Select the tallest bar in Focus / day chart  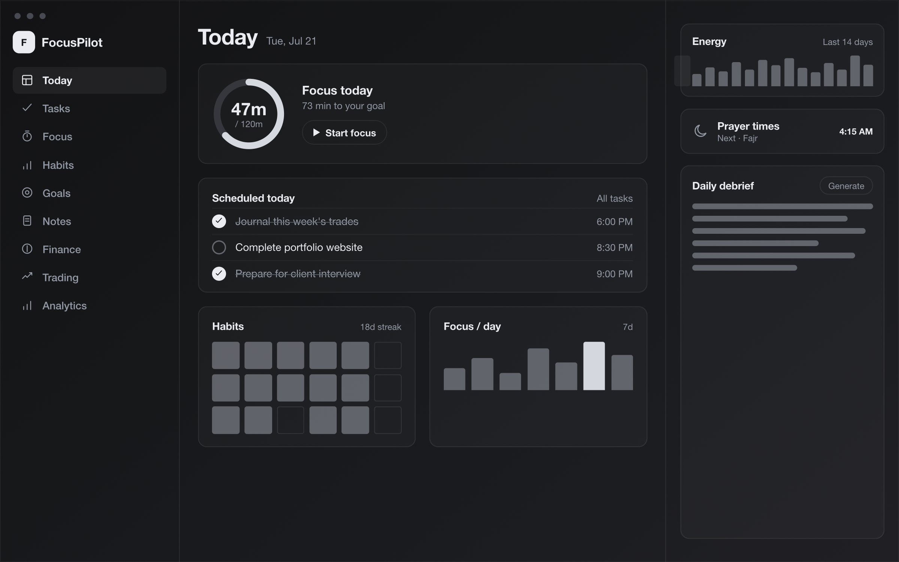(594, 366)
